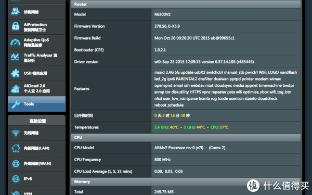The width and height of the screenshot is (312, 195).
Task: Open VPN advanced setting
Action: pyautogui.click(x=37, y=191)
